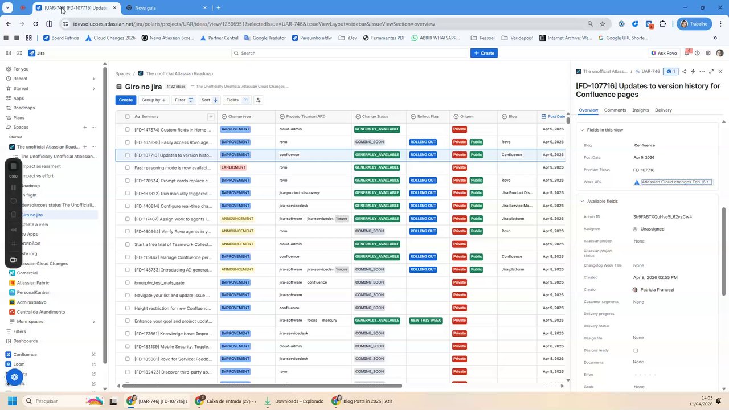Expand Recent in the sidebar
Screen dimensions: 729x410
(93, 79)
